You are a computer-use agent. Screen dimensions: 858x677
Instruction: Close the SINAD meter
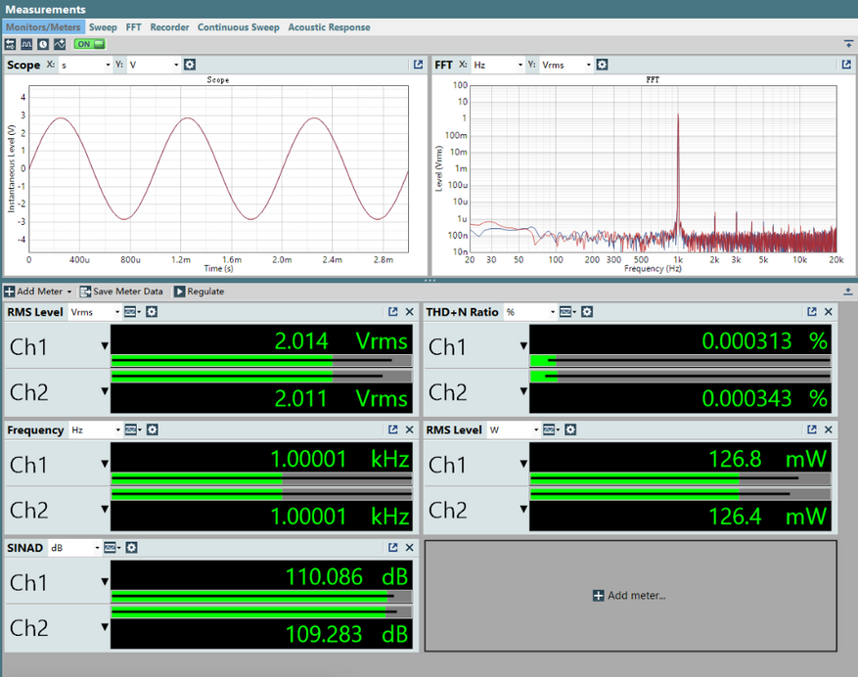(410, 548)
